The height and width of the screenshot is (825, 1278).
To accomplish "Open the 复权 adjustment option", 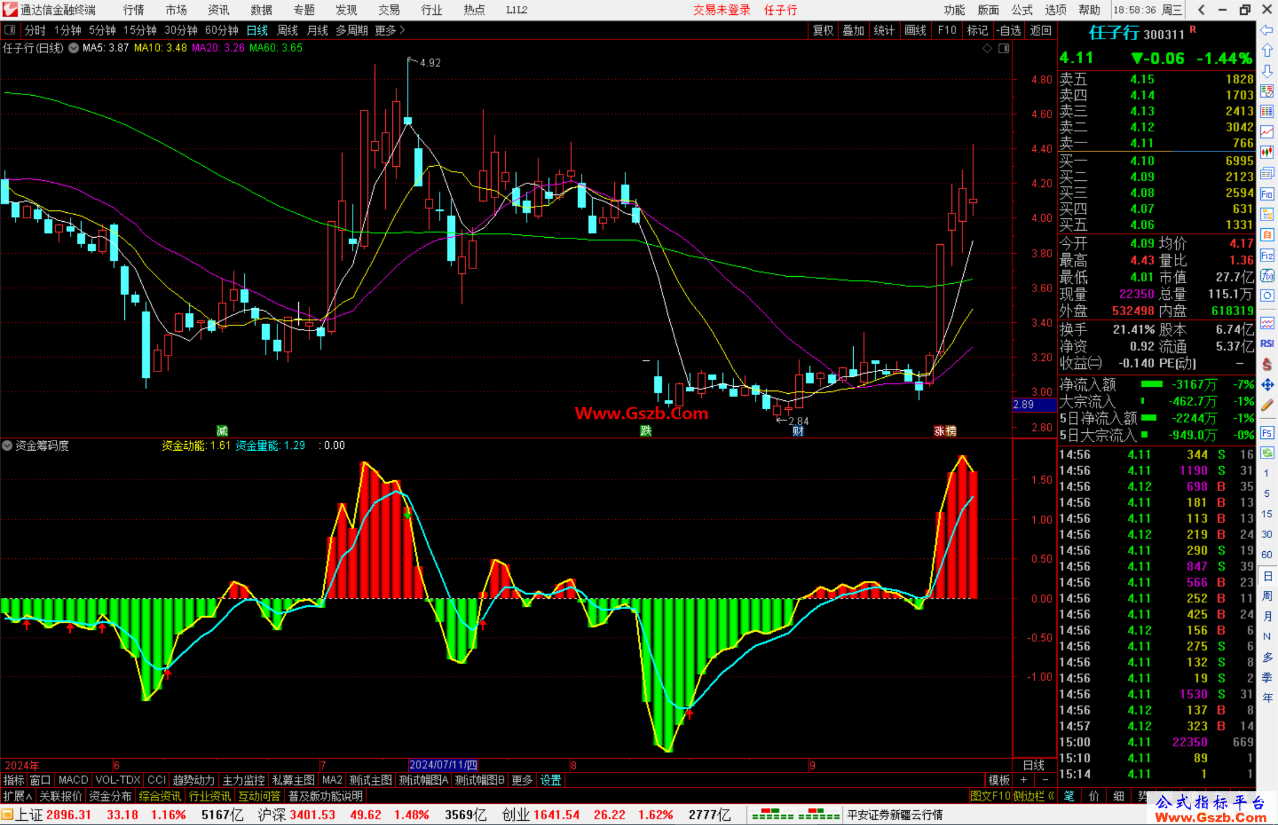I will tap(823, 30).
